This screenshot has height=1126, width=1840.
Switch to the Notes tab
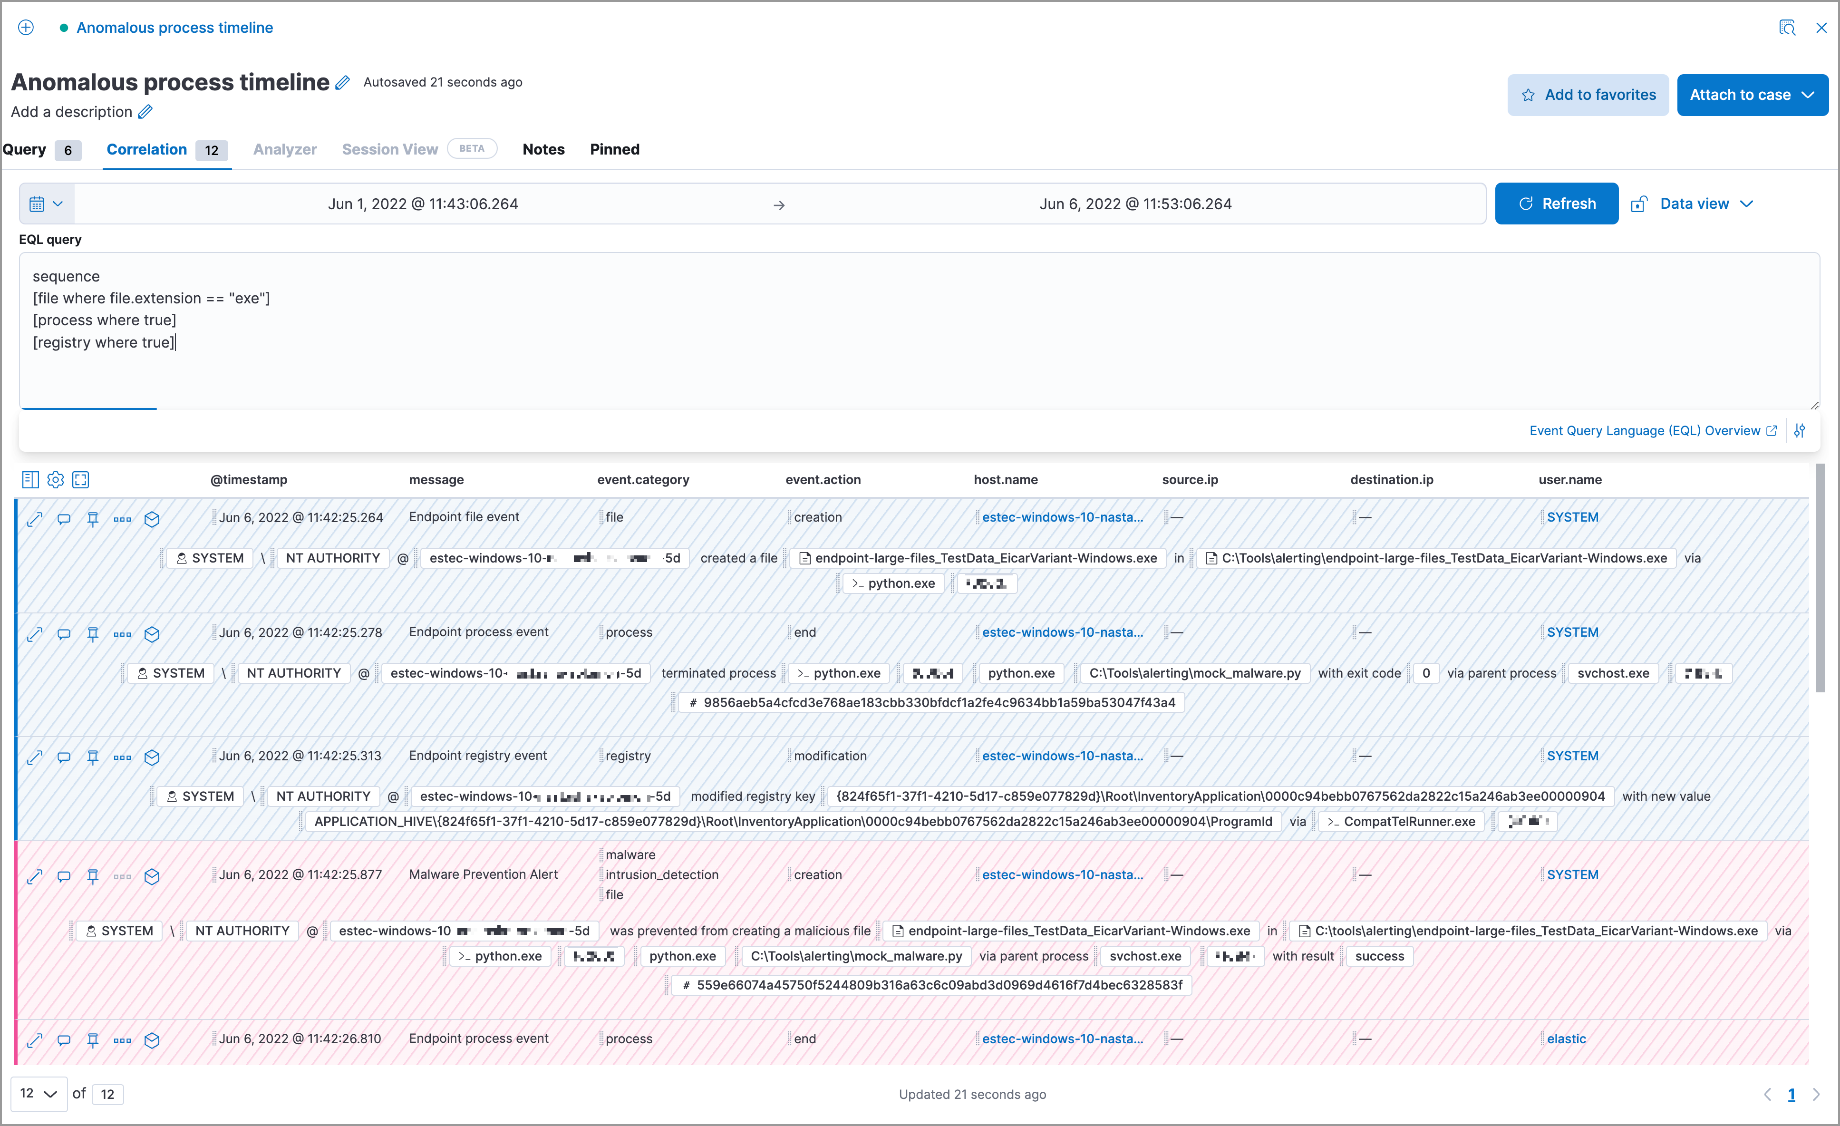tap(543, 149)
